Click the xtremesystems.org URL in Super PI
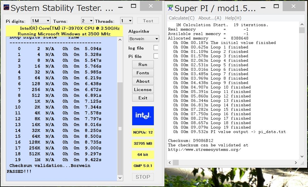This screenshot has height=187, width=308. [204, 149]
